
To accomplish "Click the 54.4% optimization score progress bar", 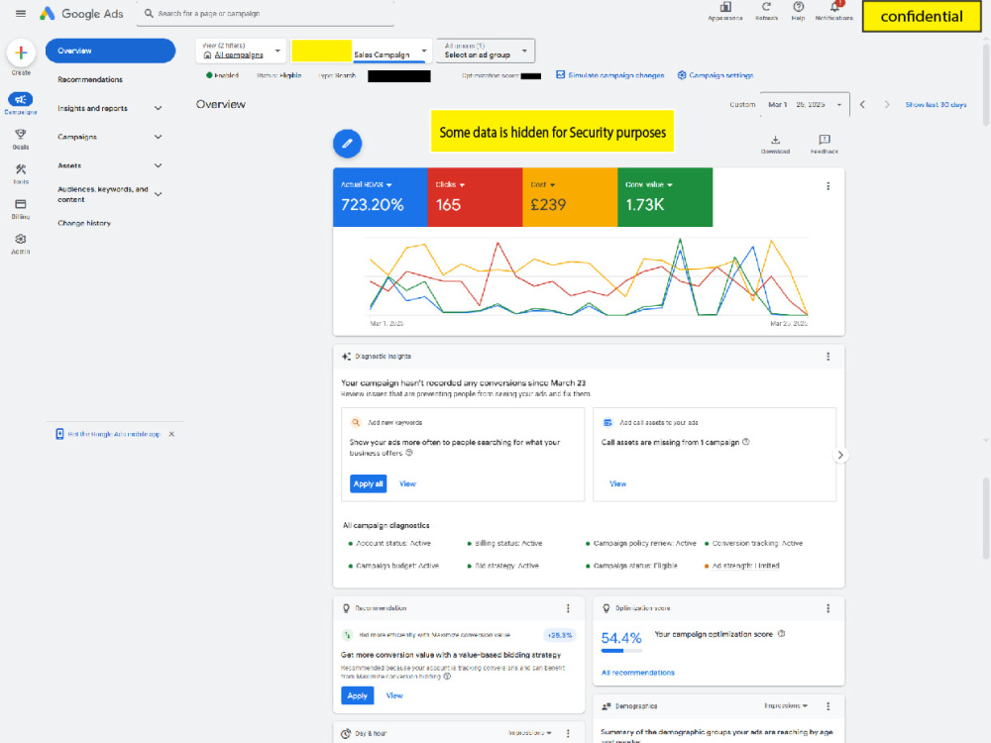I will coord(621,651).
